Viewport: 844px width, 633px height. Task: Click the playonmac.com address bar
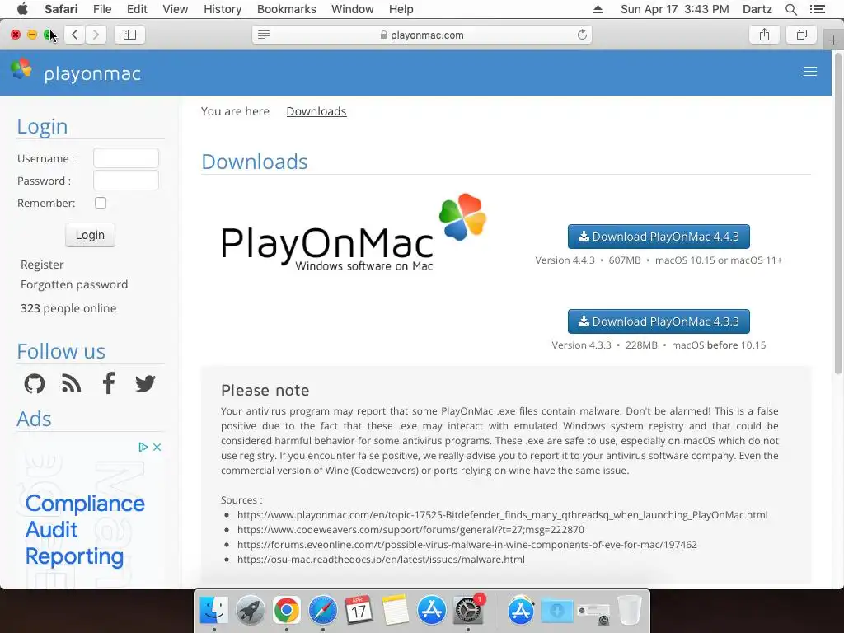[422, 35]
